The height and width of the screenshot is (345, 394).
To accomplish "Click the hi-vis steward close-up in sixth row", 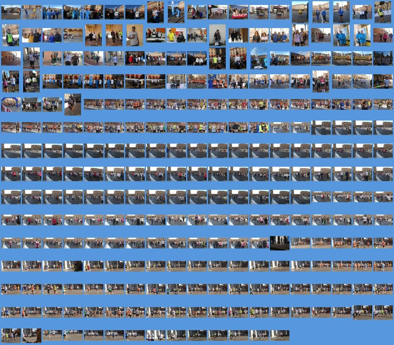I will 259,127.
